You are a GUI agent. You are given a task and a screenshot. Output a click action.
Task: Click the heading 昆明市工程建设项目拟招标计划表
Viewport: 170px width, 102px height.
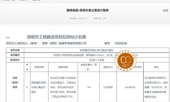pyautogui.click(x=57, y=37)
